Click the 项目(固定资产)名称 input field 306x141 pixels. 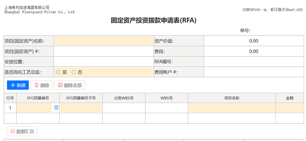coord(103,41)
